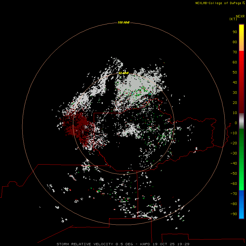Click the -10 value on the velocity scale
Viewport: 246px width, 246px height.
234,133
